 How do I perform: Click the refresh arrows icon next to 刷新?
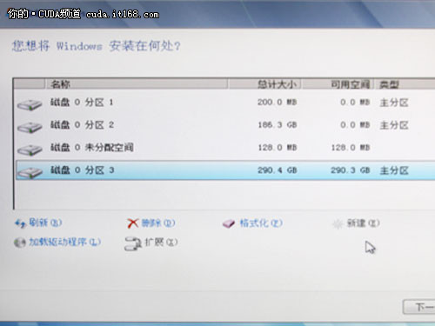click(x=20, y=223)
